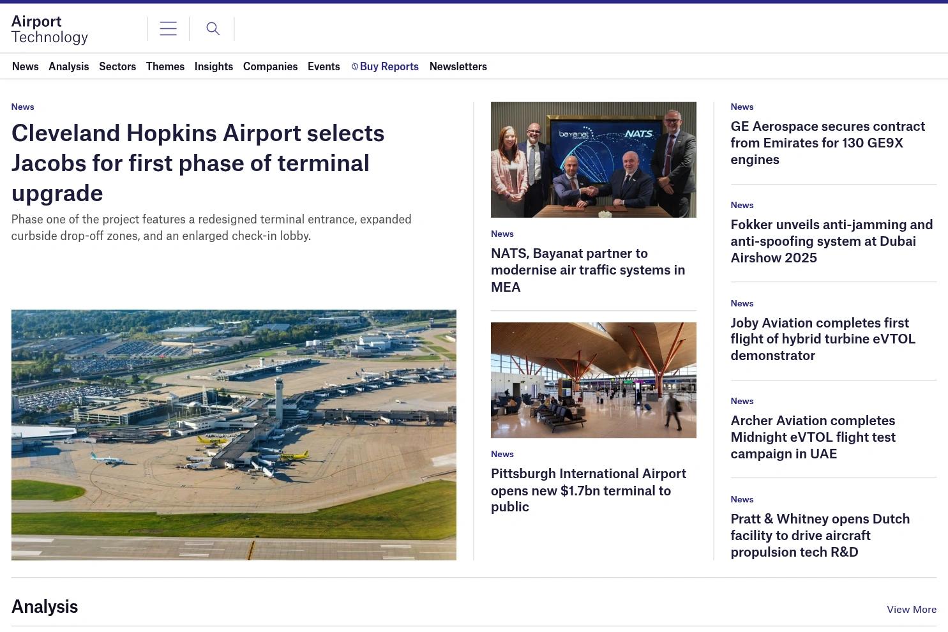This screenshot has height=632, width=948.
Task: Open the Companies menu item
Action: [x=270, y=66]
